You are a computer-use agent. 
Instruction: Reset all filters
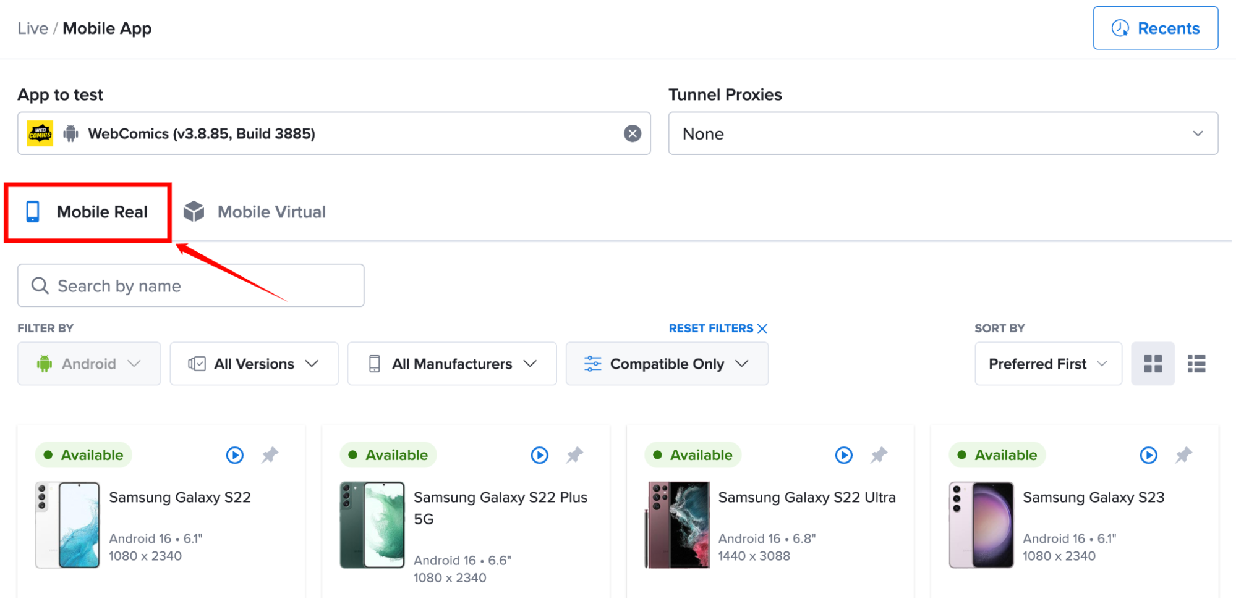(718, 329)
